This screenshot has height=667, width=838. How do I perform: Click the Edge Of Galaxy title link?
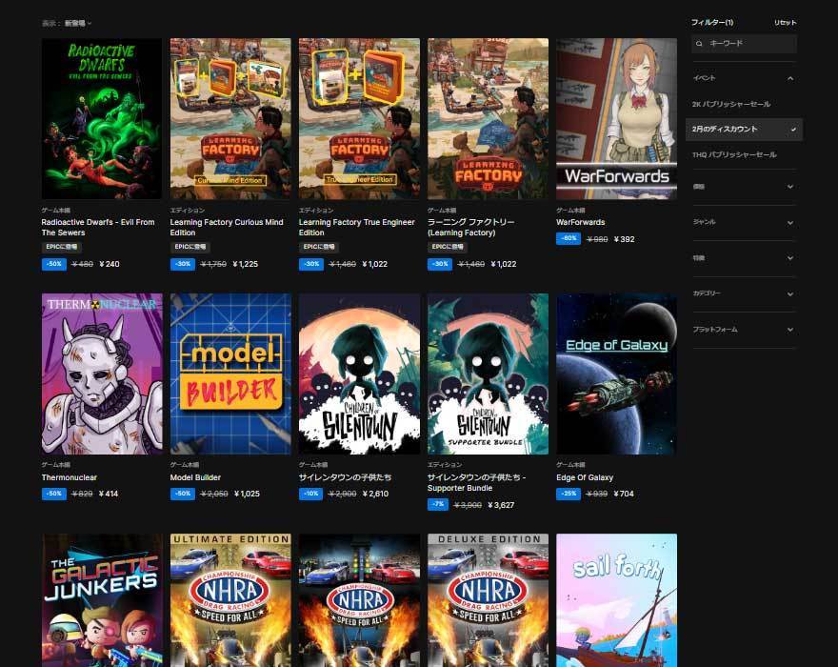585,477
